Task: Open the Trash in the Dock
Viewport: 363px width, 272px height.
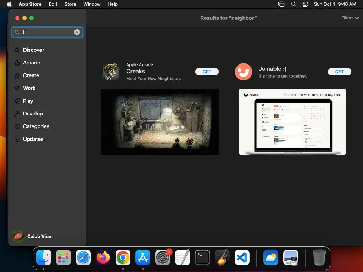Action: pyautogui.click(x=319, y=257)
